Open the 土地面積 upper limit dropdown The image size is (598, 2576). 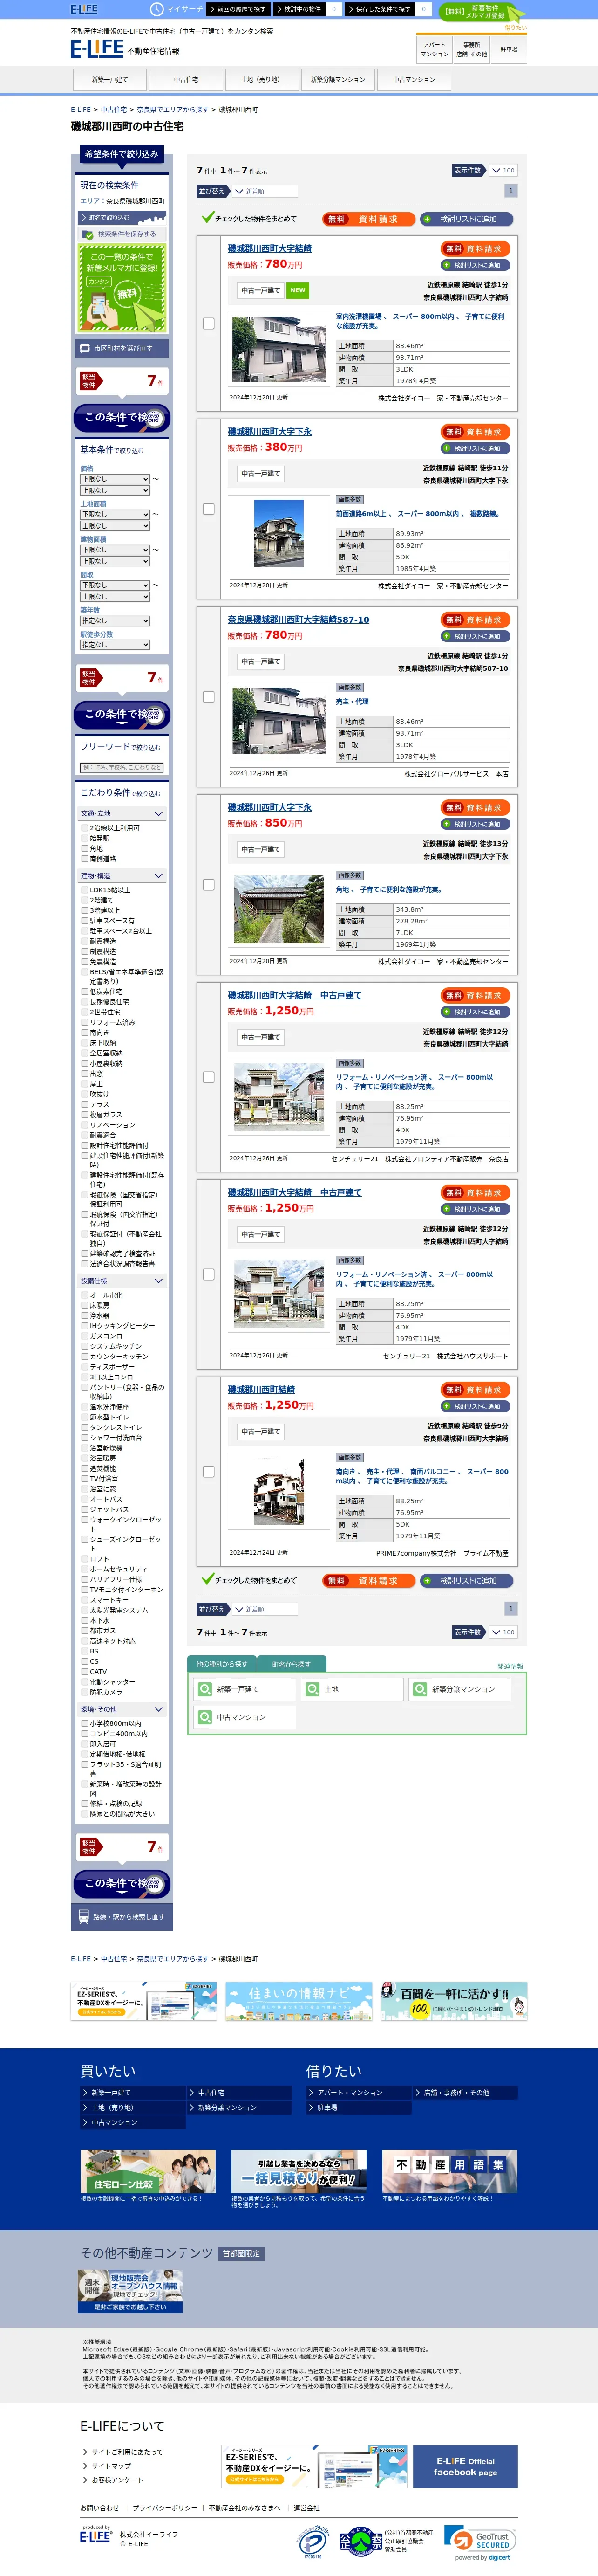(115, 526)
